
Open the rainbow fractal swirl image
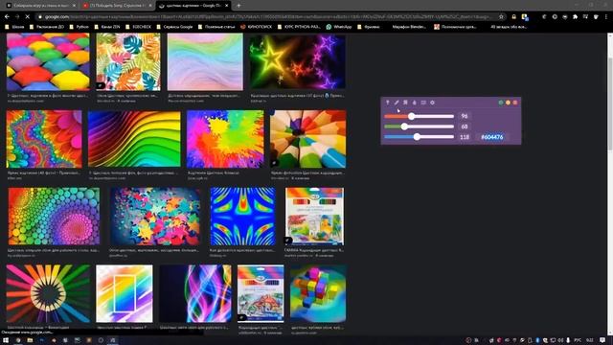(x=44, y=139)
